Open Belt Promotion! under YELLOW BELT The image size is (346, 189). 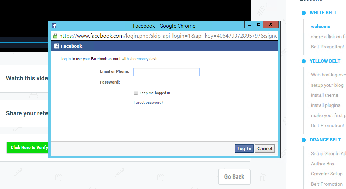tap(327, 125)
